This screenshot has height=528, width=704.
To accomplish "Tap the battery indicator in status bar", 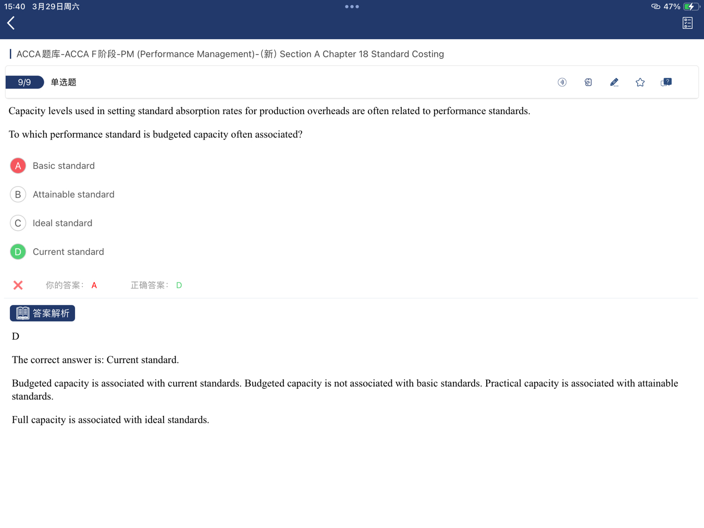I will (690, 7).
